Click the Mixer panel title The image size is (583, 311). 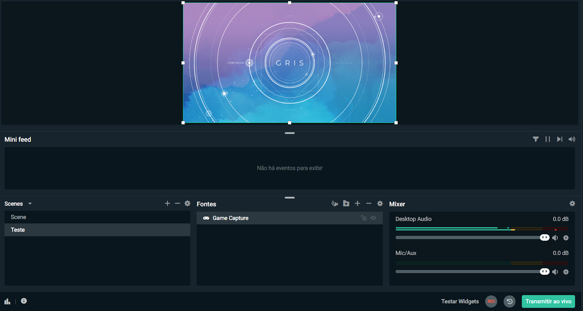pos(397,204)
